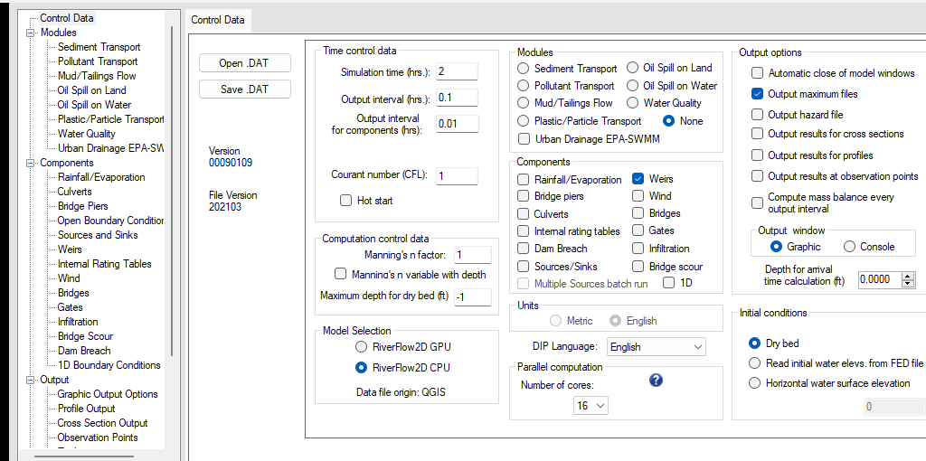Screen dimensions: 926x461
Task: Select Dry bed initial condition
Action: coord(754,343)
